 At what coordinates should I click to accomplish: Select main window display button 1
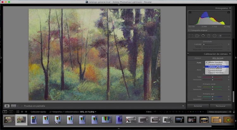[5, 112]
